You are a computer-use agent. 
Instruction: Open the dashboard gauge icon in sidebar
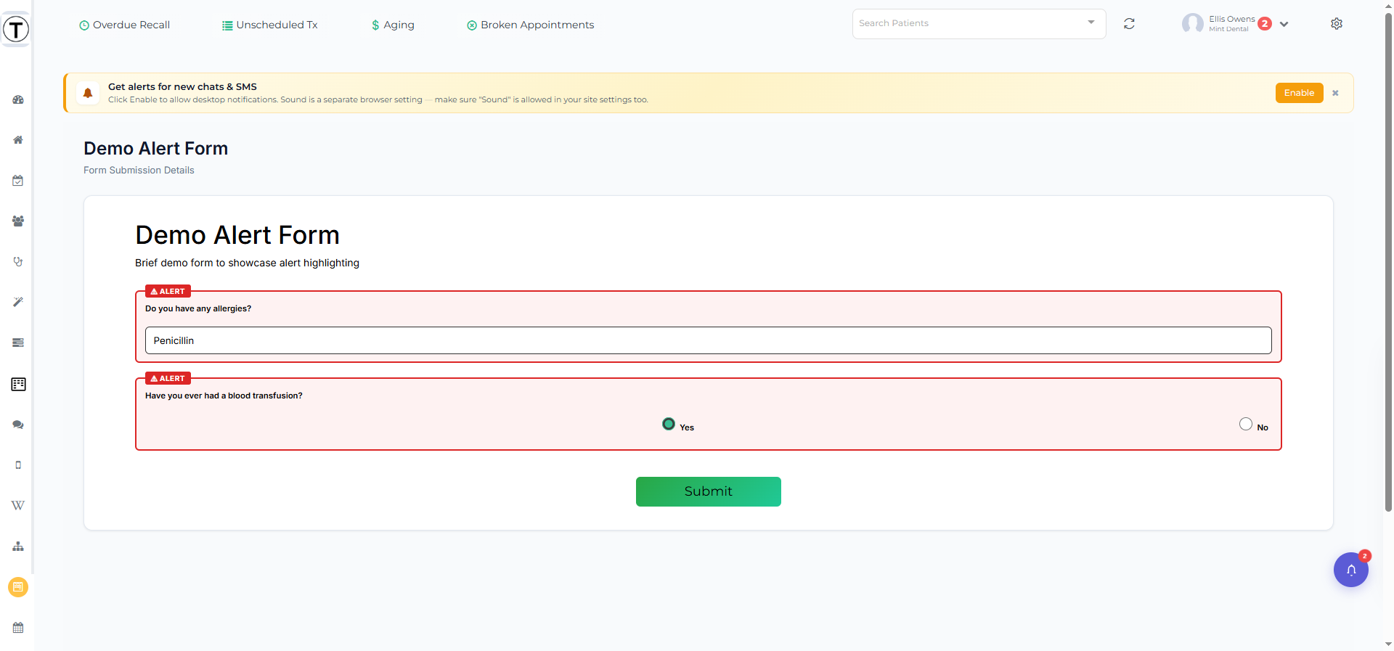coord(18,99)
